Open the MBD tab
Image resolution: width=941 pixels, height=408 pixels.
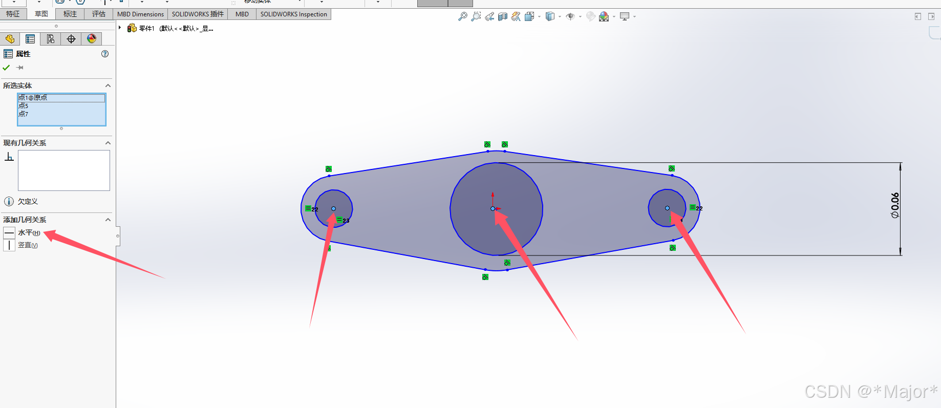pos(242,14)
